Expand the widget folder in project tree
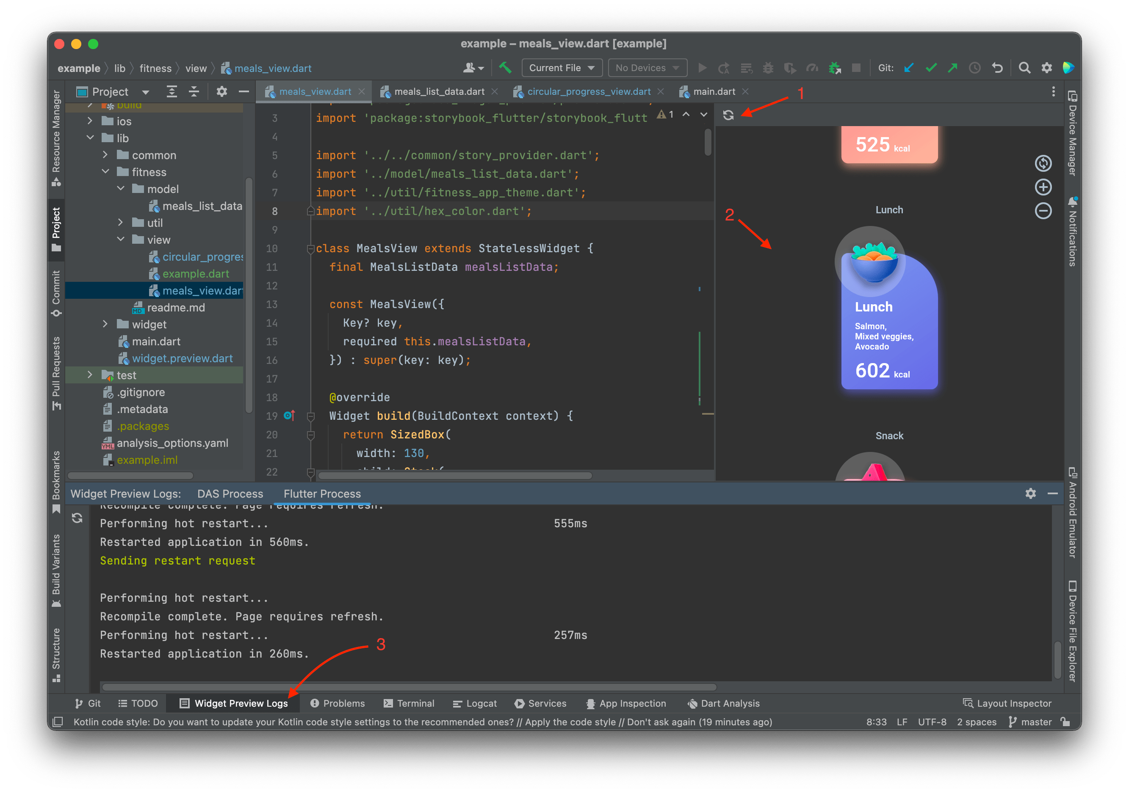 point(105,324)
